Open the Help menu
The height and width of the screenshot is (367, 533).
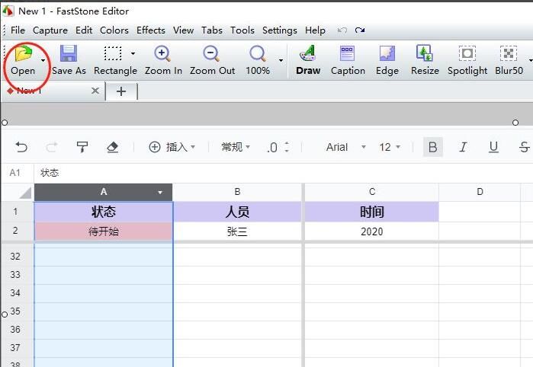(315, 30)
